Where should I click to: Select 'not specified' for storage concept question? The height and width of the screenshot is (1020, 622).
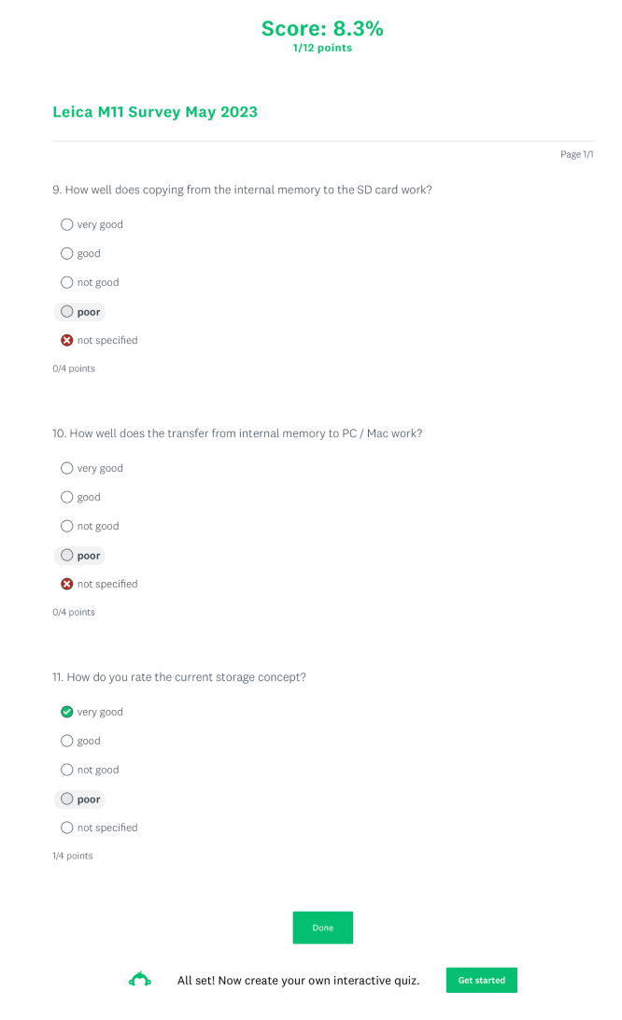(66, 828)
